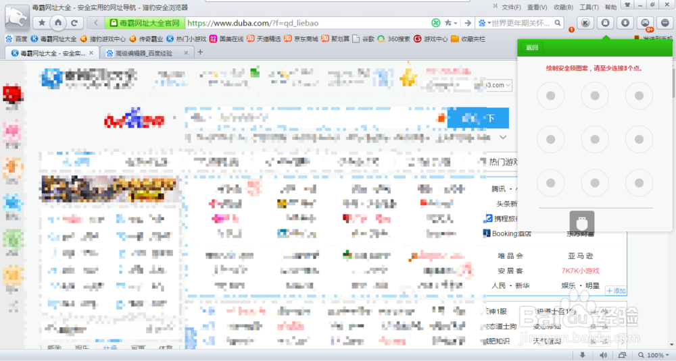Open the 收藏(B) menu
Viewport: 676px width, 361px height.
click(x=563, y=7)
